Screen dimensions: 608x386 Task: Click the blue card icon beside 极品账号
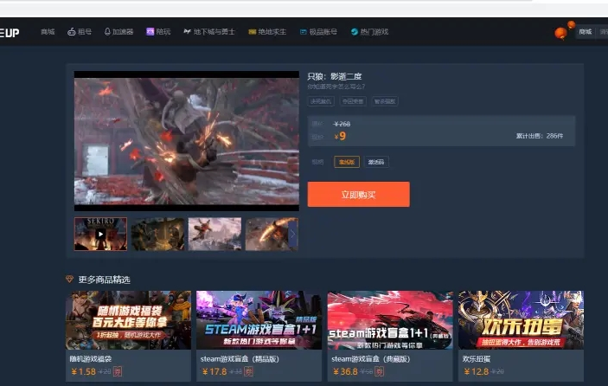pos(304,32)
